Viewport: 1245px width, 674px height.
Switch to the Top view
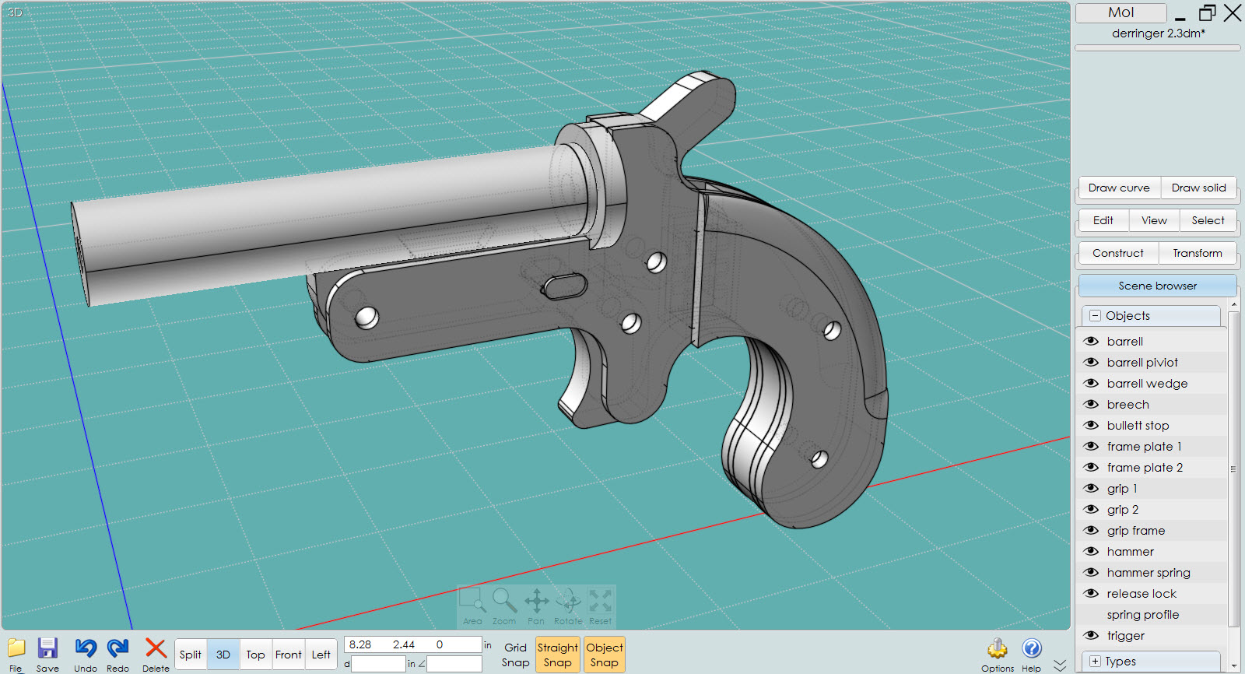256,655
